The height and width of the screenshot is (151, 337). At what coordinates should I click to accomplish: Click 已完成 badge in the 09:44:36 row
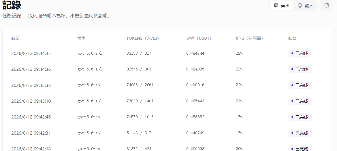300,69
